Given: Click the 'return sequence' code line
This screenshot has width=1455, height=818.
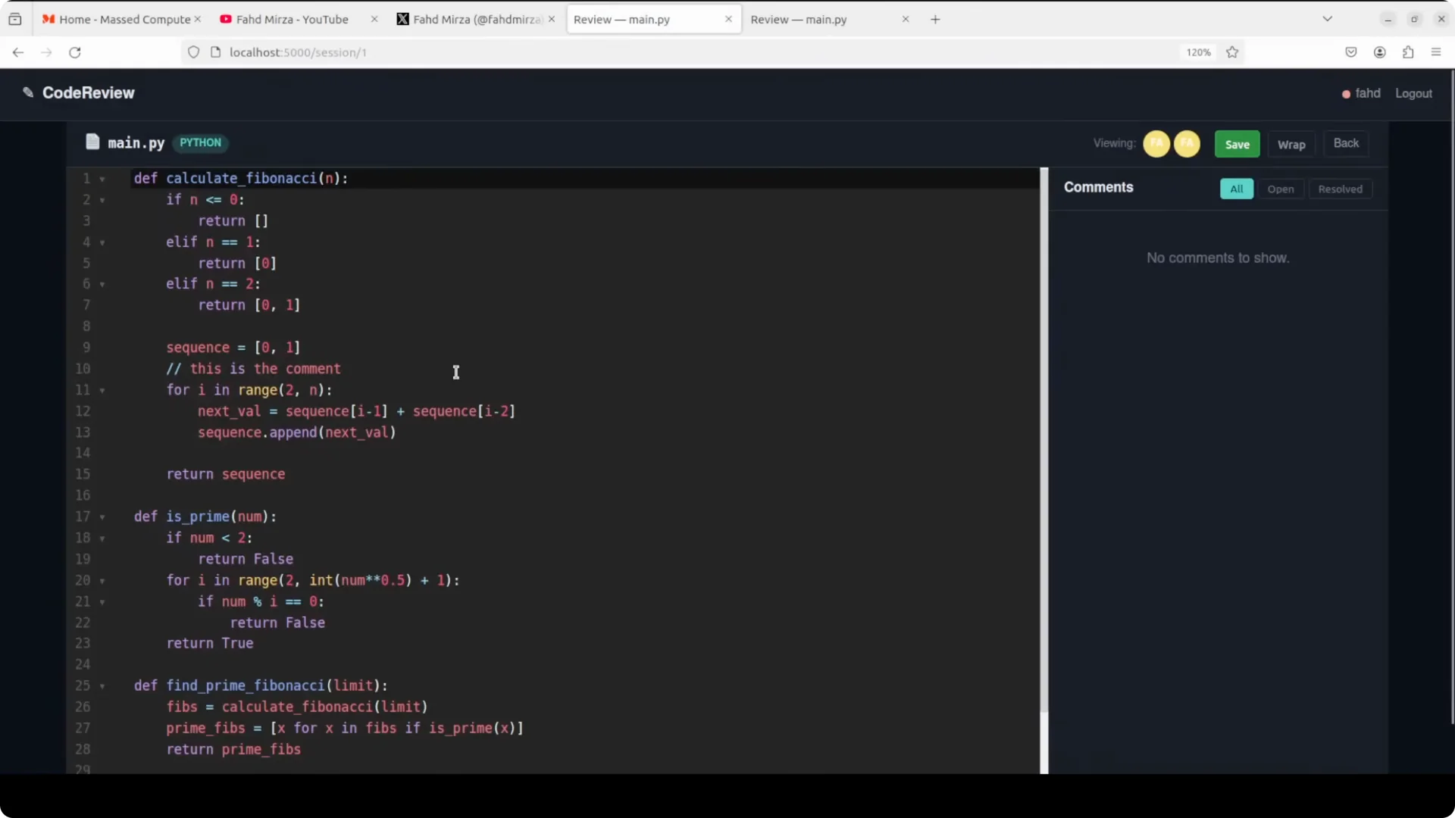Looking at the screenshot, I should pos(226,474).
